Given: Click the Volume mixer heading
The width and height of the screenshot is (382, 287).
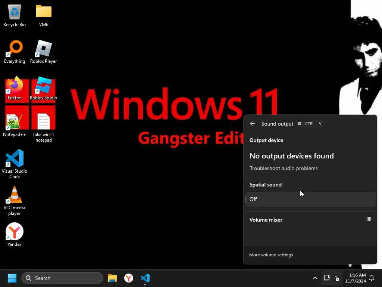Looking at the screenshot, I should point(266,220).
